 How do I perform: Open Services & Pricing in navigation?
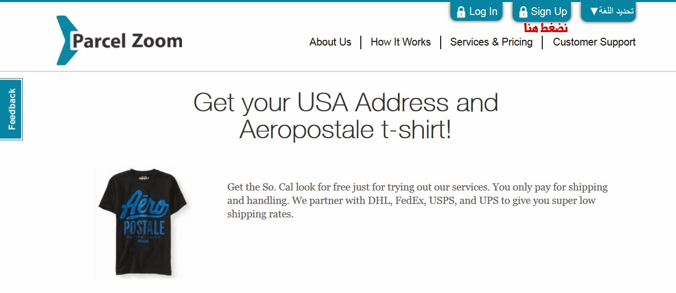[x=491, y=42]
